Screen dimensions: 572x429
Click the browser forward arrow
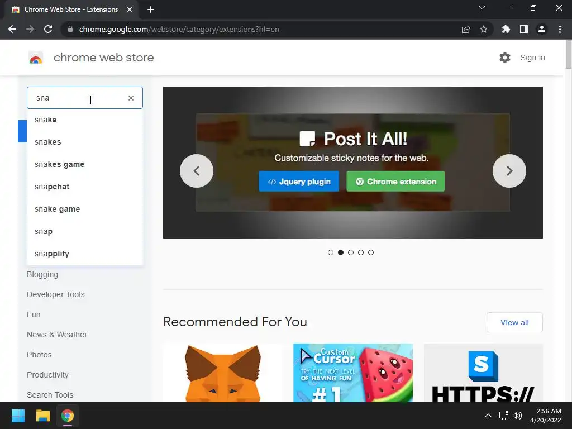(30, 29)
